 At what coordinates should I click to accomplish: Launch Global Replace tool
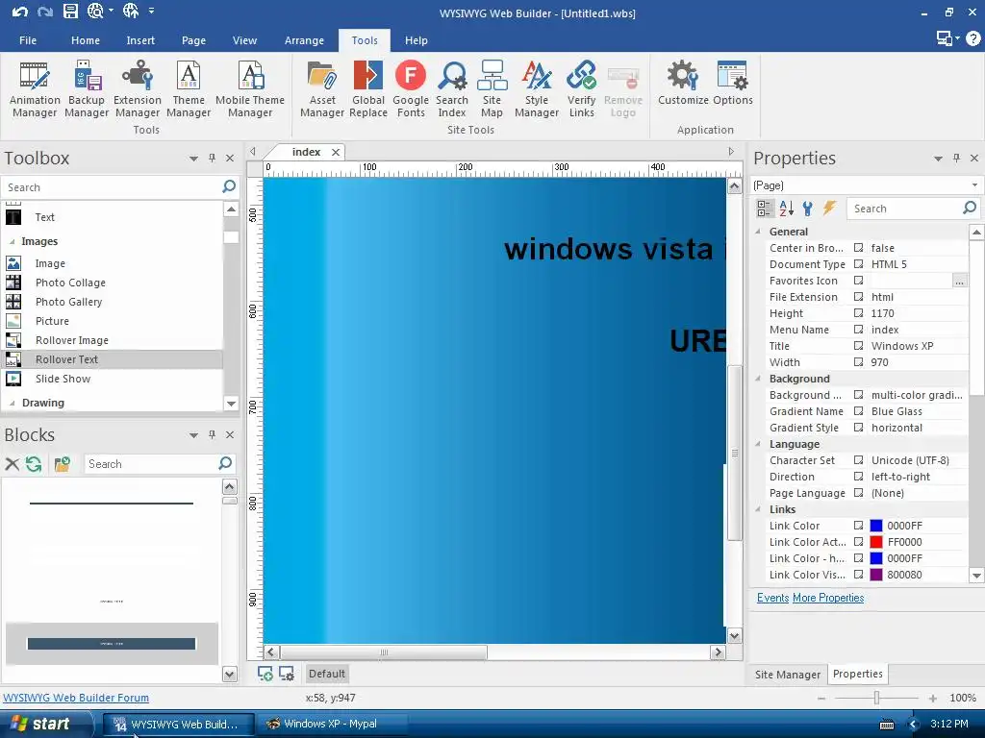pyautogui.click(x=368, y=89)
